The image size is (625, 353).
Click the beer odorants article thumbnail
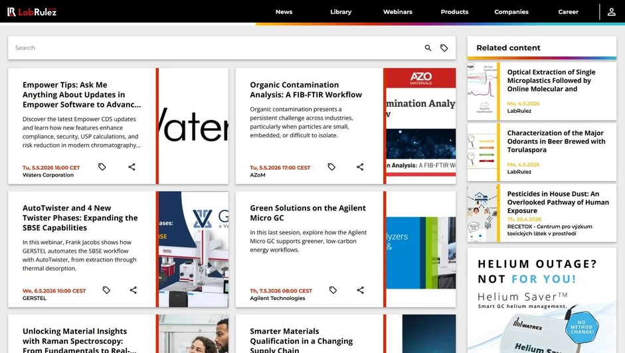coord(482,152)
